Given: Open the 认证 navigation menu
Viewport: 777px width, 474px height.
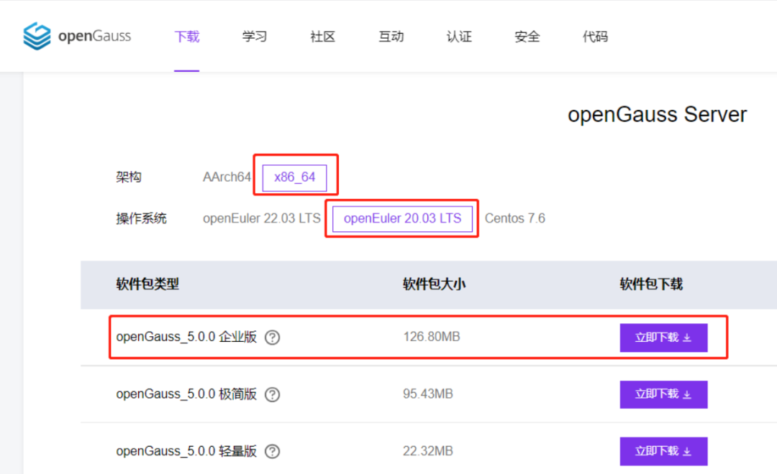Looking at the screenshot, I should coord(459,37).
